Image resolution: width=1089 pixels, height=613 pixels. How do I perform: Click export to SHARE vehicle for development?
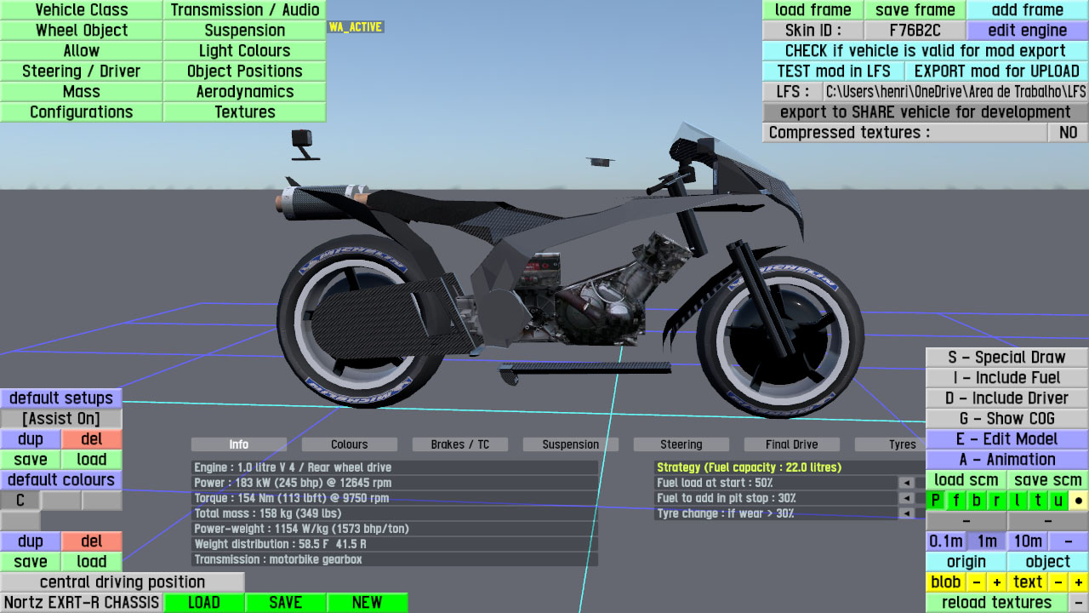point(926,112)
